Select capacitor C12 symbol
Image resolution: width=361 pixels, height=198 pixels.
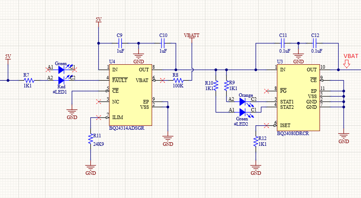315,43
